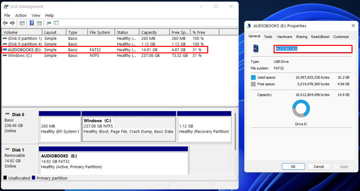This screenshot has height=191, width=360.
Task: Click the drive connect icon in the toolbar
Action: (x=48, y=23)
